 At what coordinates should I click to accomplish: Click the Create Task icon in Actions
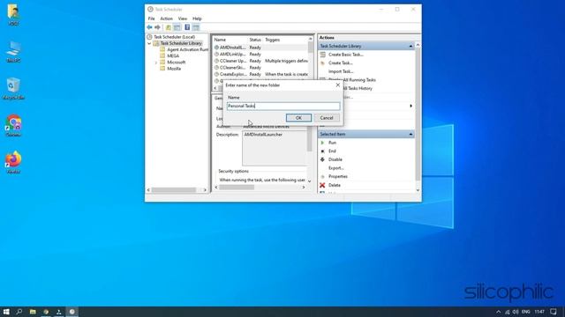click(x=322, y=63)
